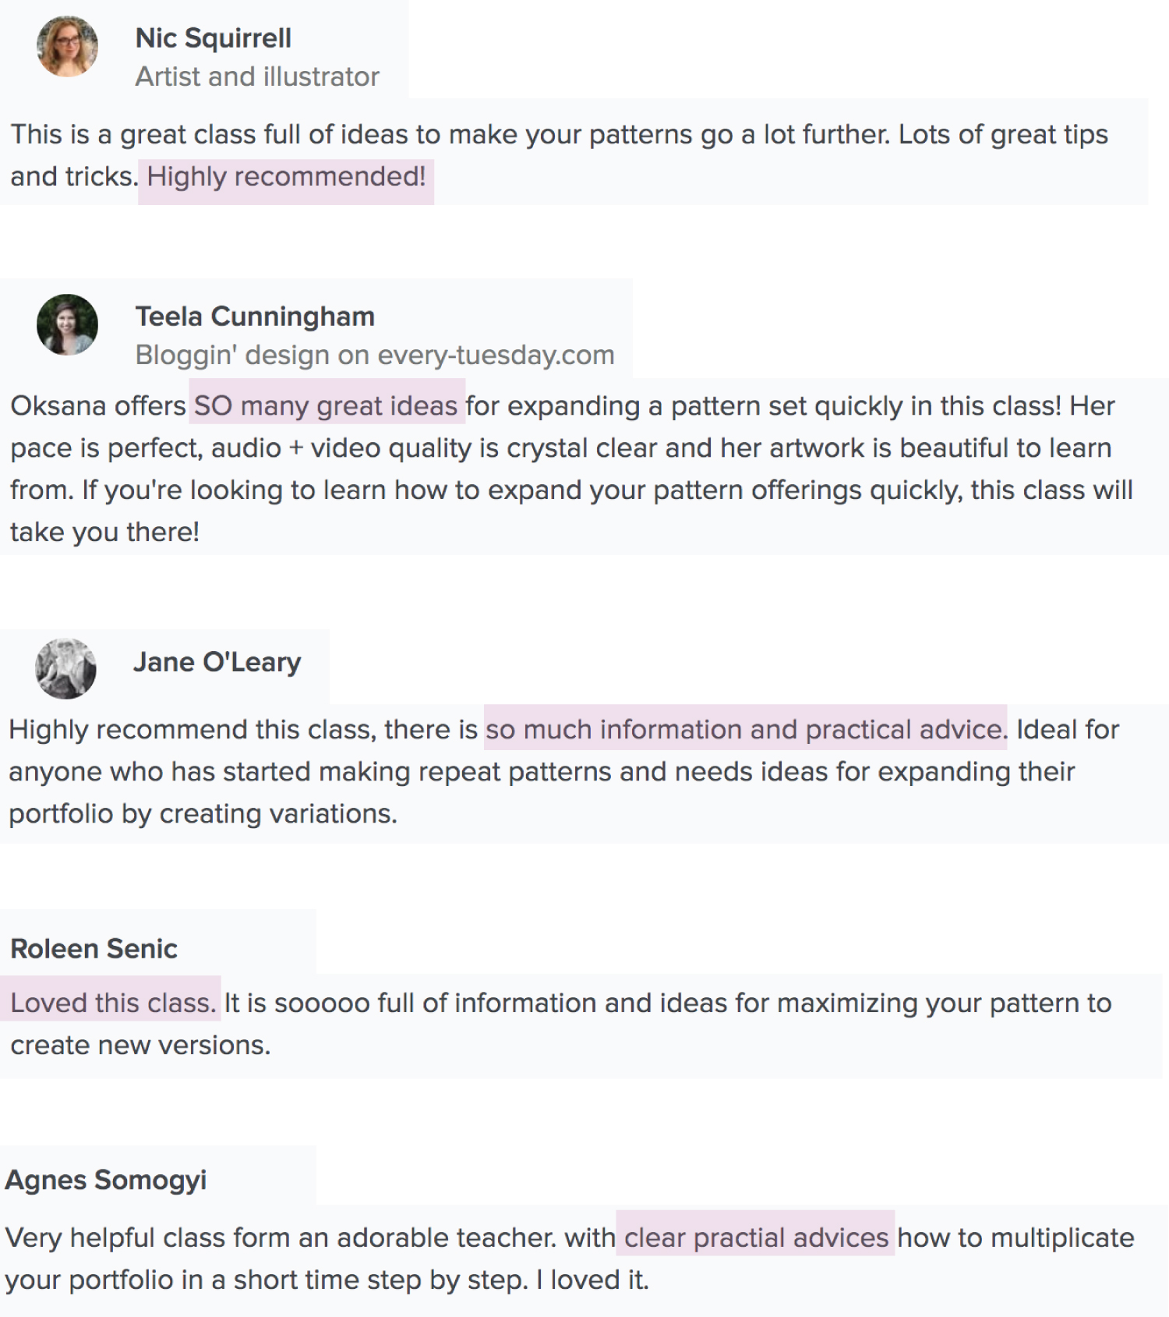Click highlighted "so much information and practical advice"

[746, 729]
